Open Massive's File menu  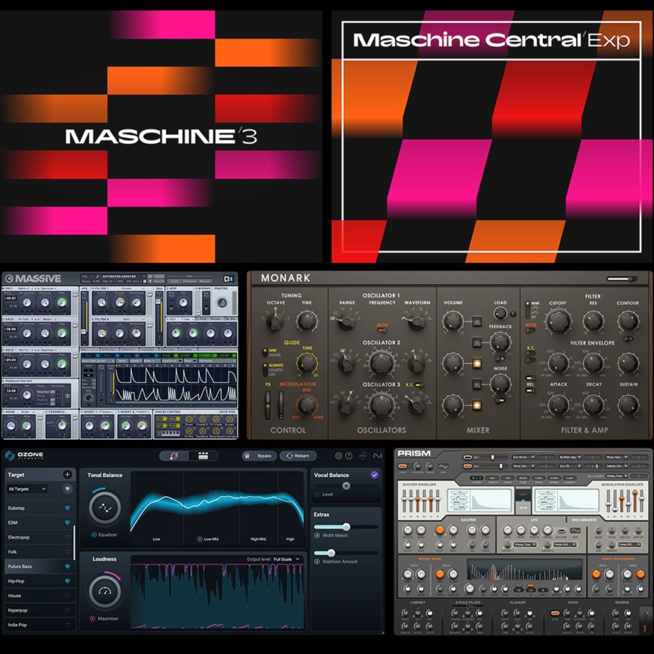(x=84, y=277)
